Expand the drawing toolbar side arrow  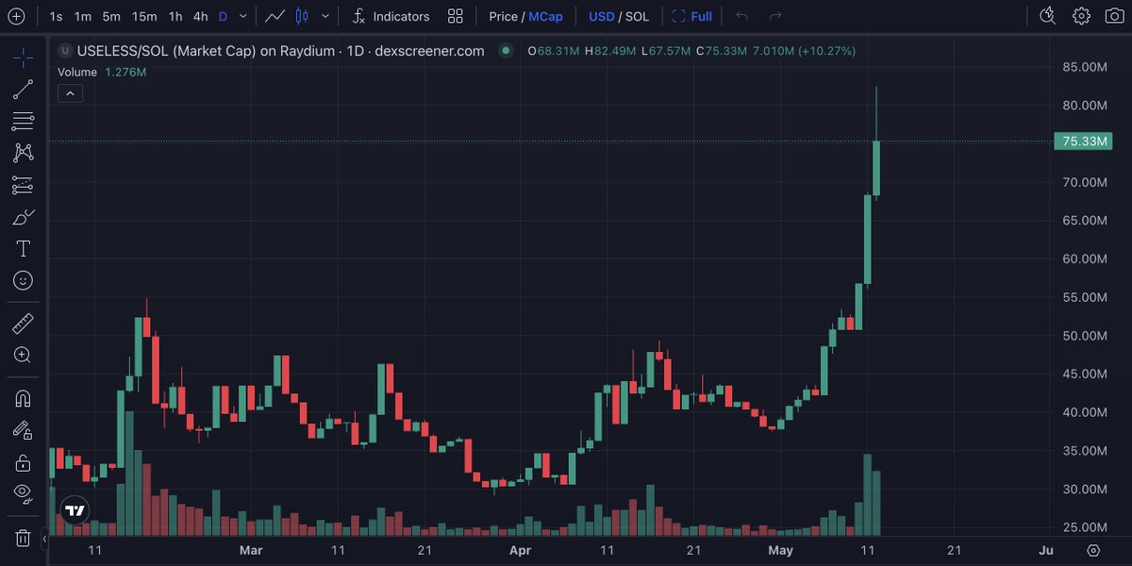(45, 540)
